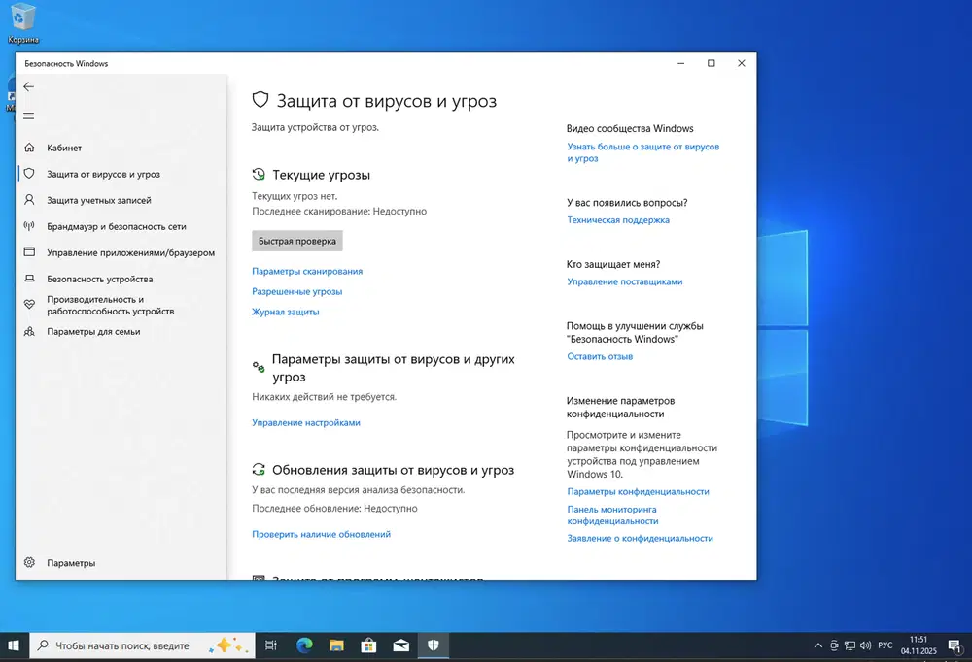
Task: Click window icon for Управление приложениями/браузером
Action: (x=29, y=252)
